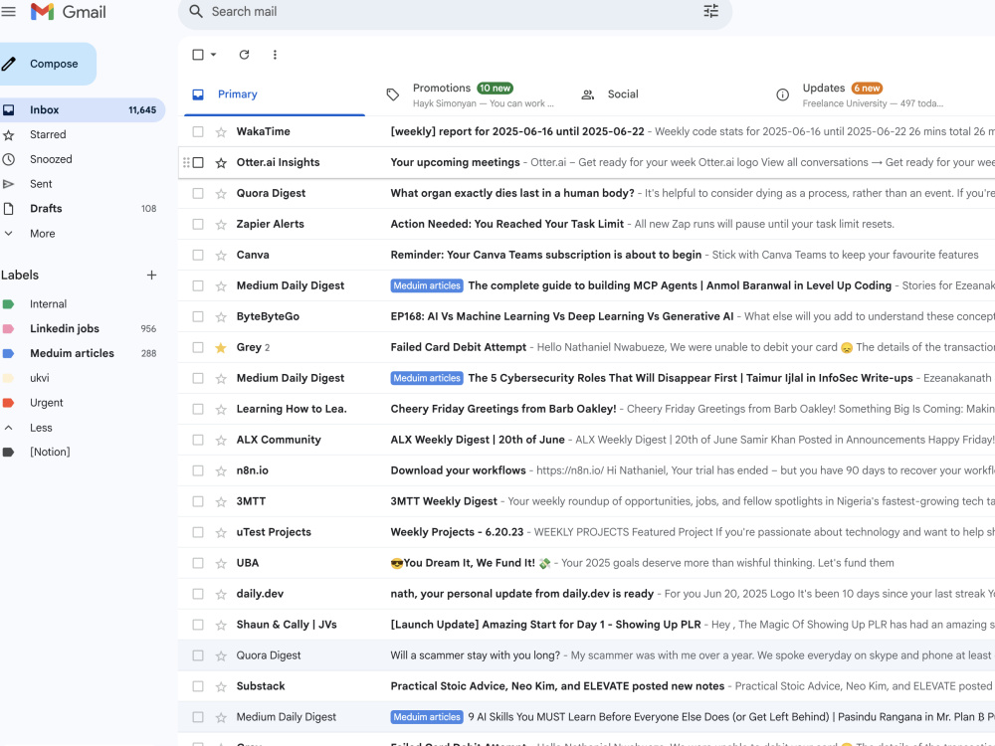Create a new label with plus icon
This screenshot has width=995, height=746.
[x=151, y=275]
